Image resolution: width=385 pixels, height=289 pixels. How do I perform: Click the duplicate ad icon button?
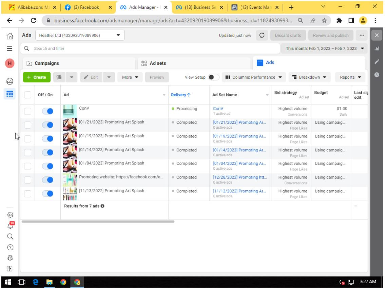[x=59, y=77]
